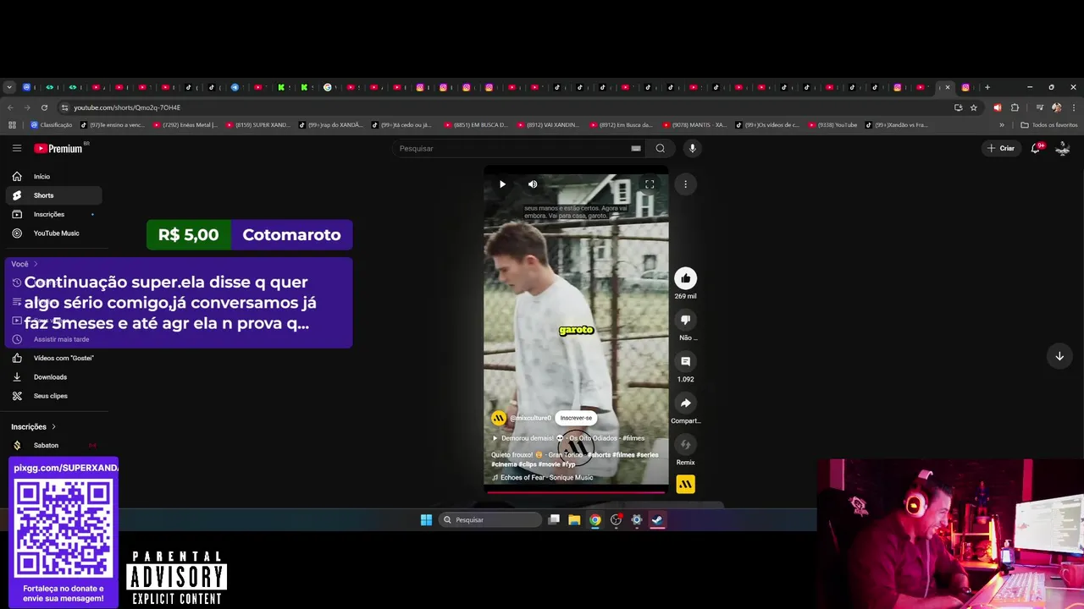Open the Short's three-dot more options
The height and width of the screenshot is (609, 1084).
pos(685,184)
